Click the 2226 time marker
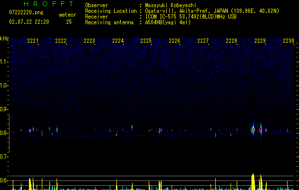 click(x=174, y=41)
